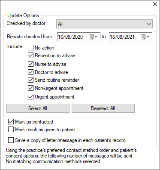Click the Deselect All button
The width and height of the screenshot is (160, 170).
(x=103, y=108)
